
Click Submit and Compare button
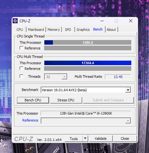coord(108,100)
